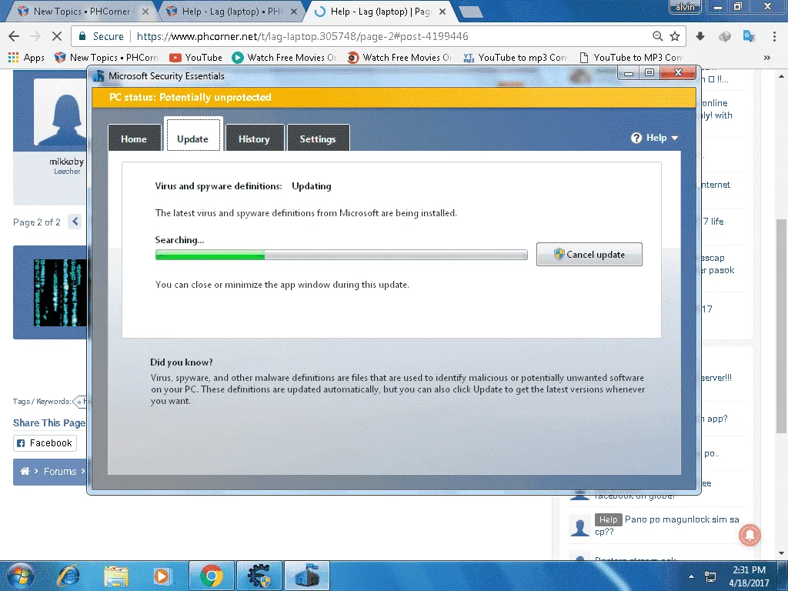Click the Secure padlock icon in address bar
Image resolution: width=788 pixels, height=591 pixels.
pyautogui.click(x=82, y=36)
